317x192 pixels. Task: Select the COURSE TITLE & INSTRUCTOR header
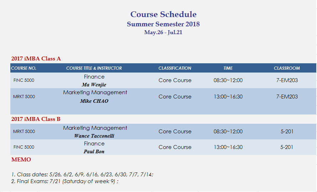click(94, 68)
